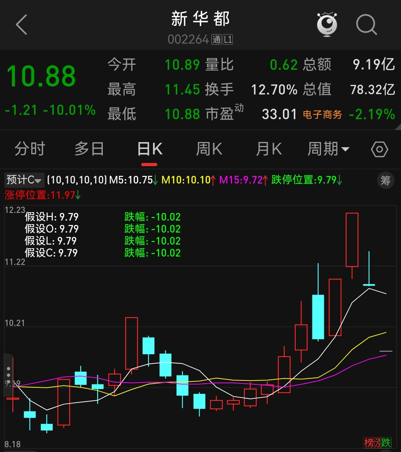Select the 日K tab

(x=150, y=149)
